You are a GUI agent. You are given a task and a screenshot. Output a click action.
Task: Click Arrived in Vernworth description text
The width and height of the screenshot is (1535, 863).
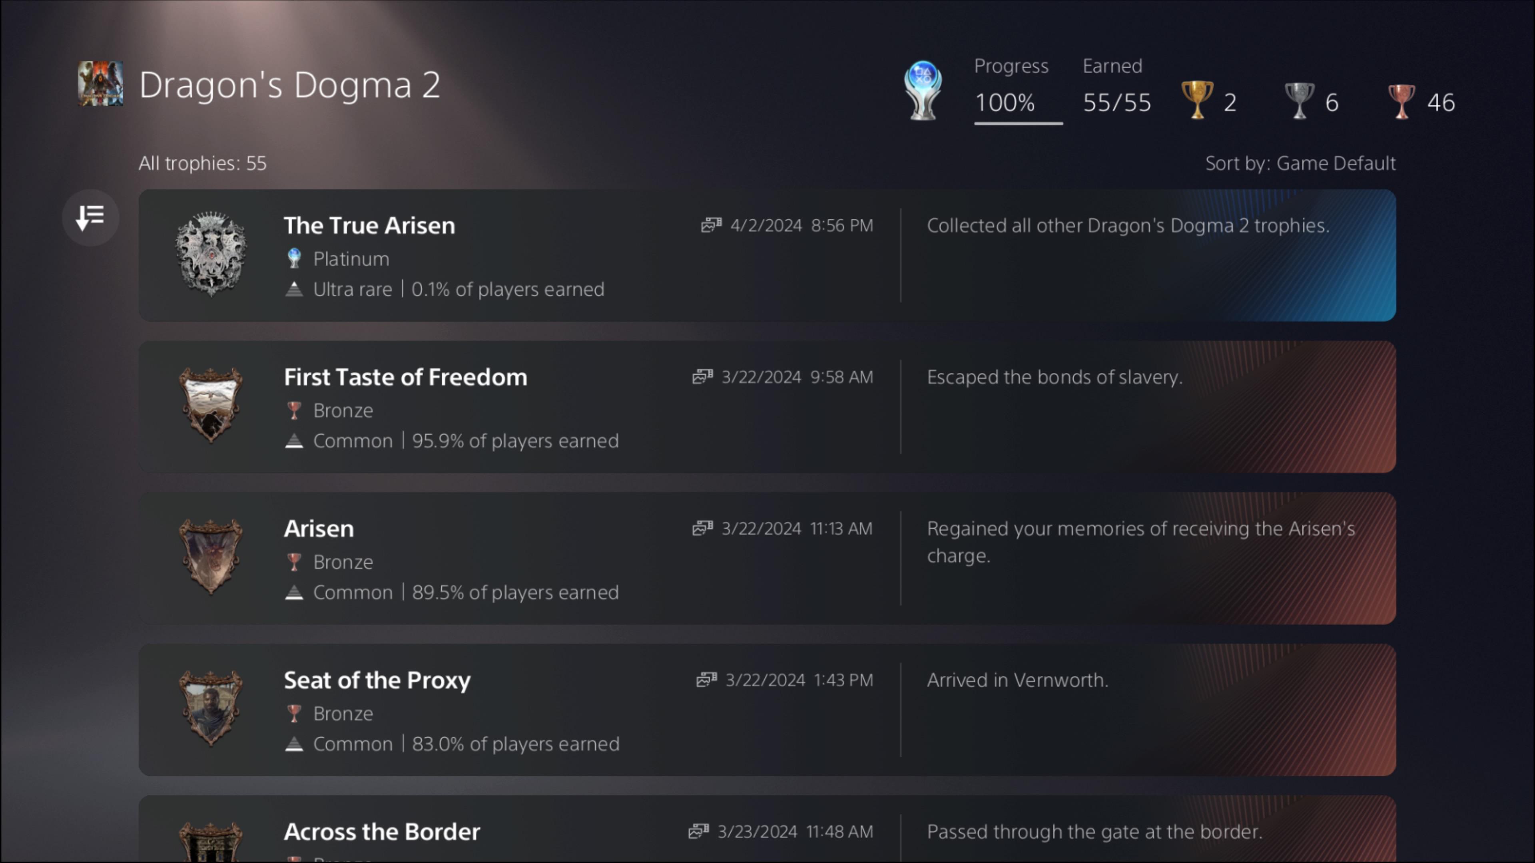[x=1017, y=680]
